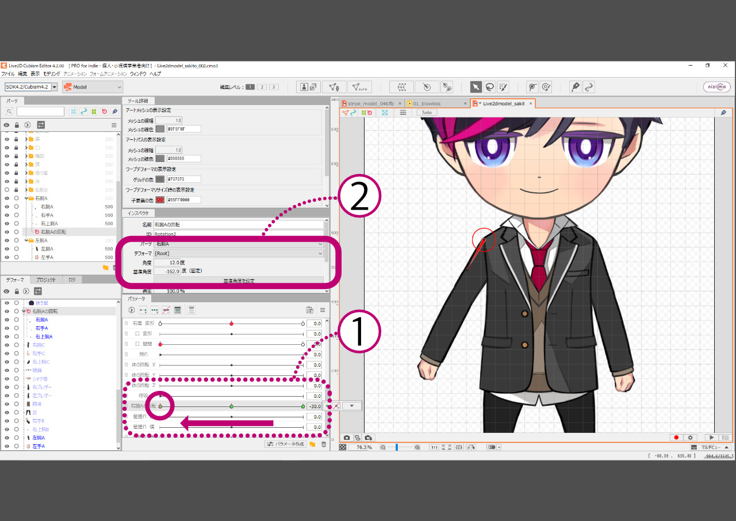736x521 pixels.
Task: Click the メッシュの線色 swatch #8F8F8F
Action: (x=160, y=129)
